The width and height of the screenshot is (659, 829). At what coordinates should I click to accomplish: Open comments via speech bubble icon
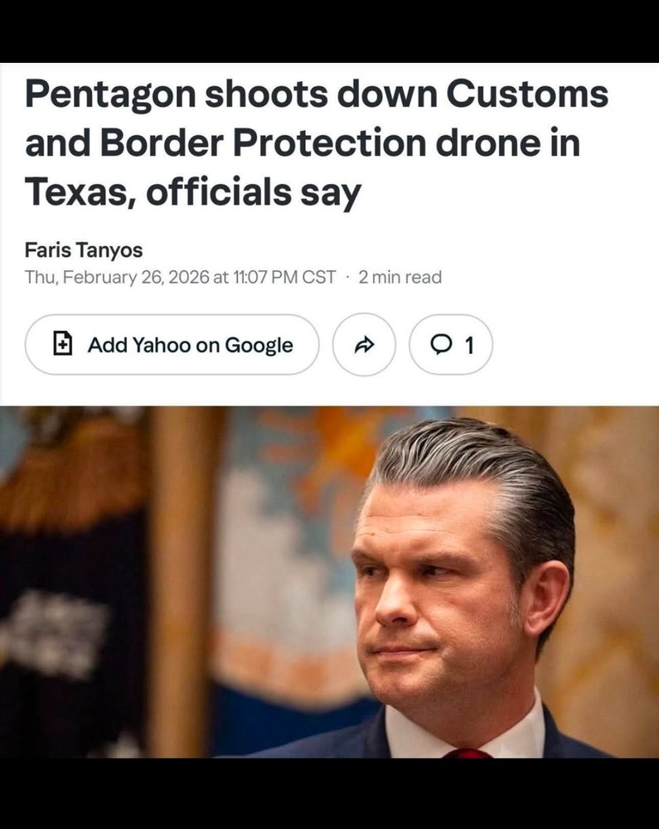[x=440, y=345]
